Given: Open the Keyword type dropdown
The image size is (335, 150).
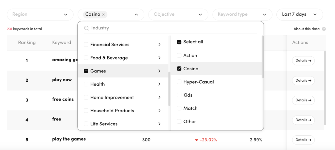Looking at the screenshot, I should [242, 14].
